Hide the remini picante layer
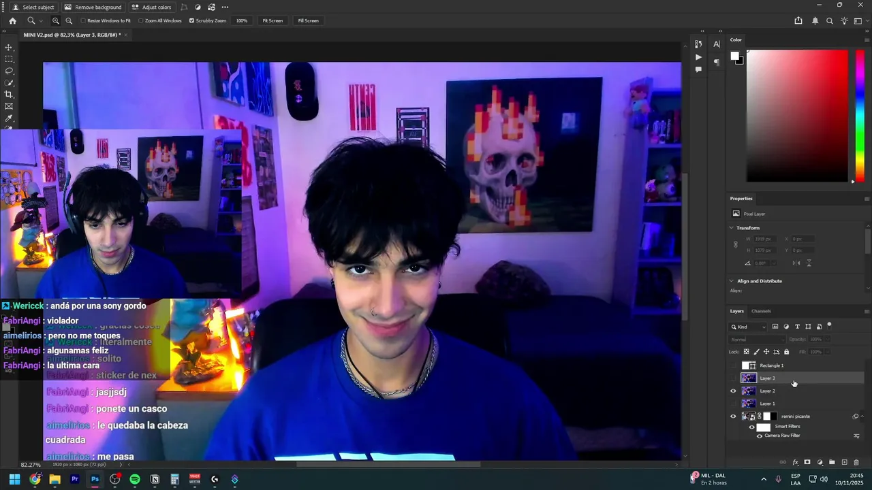The height and width of the screenshot is (490, 872). tap(733, 416)
